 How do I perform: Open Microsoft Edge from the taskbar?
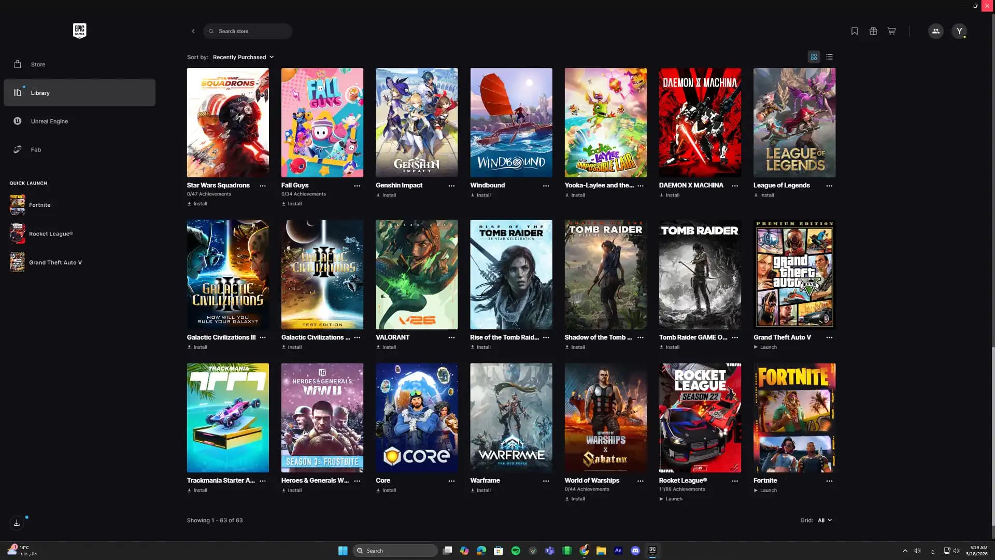click(x=481, y=551)
